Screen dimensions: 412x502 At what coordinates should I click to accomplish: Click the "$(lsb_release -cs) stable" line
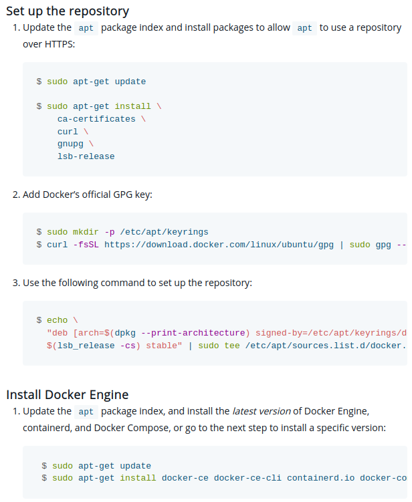tap(227, 346)
